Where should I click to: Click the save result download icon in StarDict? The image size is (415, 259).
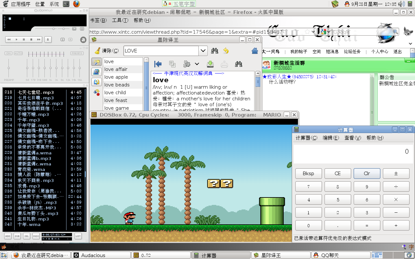pos(210,64)
